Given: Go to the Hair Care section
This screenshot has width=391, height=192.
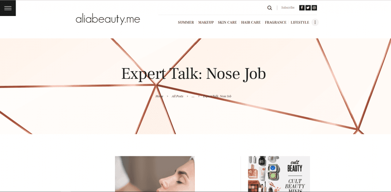Looking at the screenshot, I should [251, 22].
